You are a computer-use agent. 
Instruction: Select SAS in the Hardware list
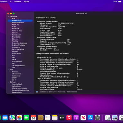(14, 57)
